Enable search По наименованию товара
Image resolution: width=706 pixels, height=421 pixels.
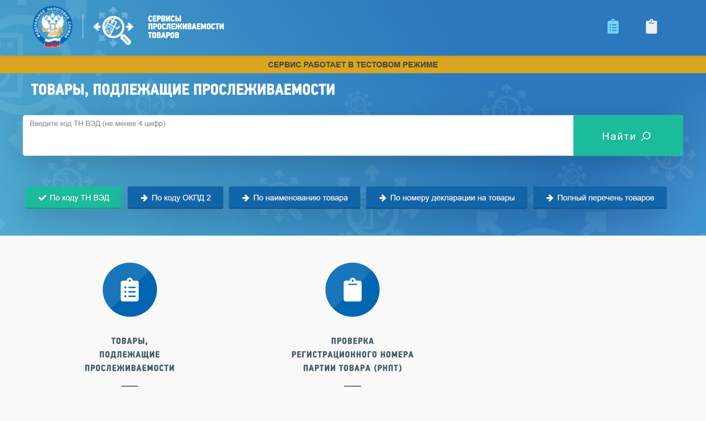click(294, 198)
